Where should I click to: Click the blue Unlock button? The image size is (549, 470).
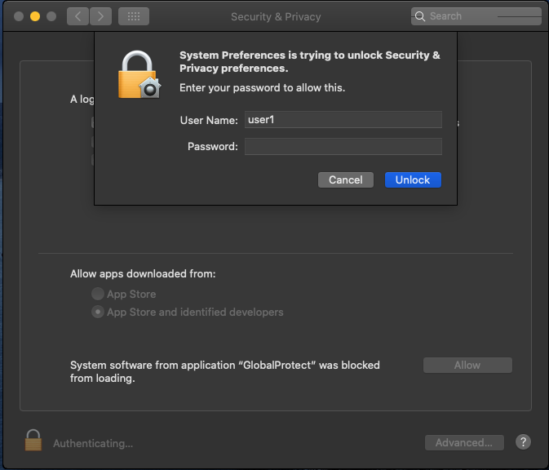[x=413, y=180]
